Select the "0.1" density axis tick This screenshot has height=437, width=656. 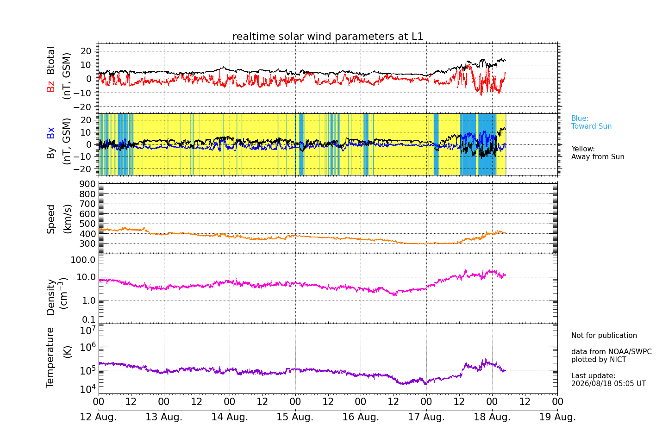tap(88, 320)
